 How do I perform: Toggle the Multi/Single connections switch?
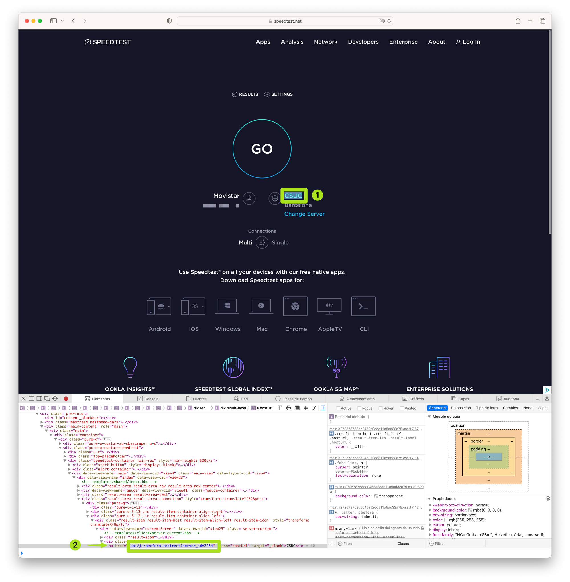tap(262, 242)
